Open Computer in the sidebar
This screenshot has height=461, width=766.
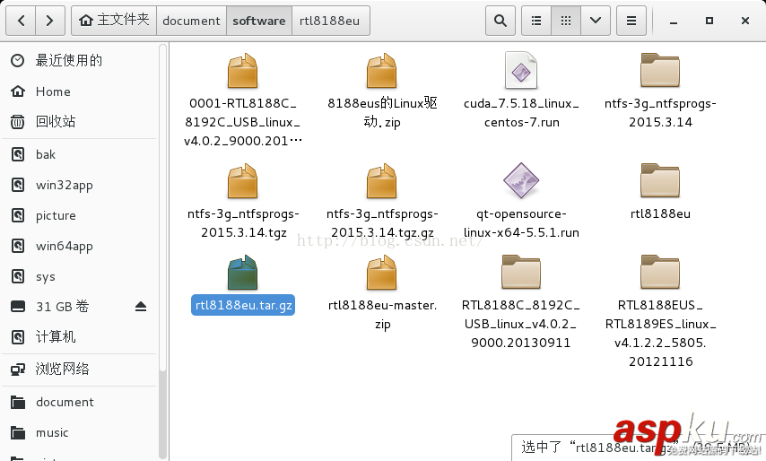click(x=81, y=337)
